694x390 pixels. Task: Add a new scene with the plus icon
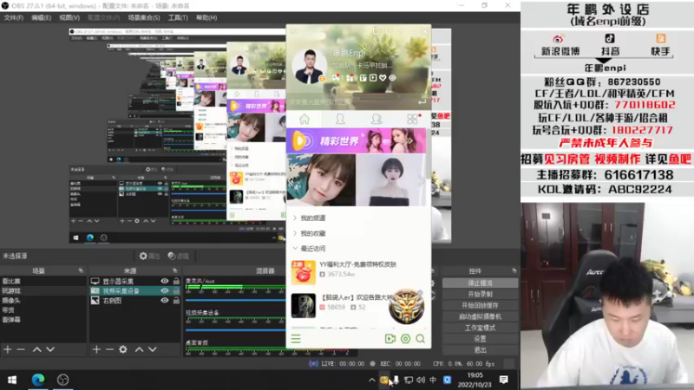[x=8, y=349]
